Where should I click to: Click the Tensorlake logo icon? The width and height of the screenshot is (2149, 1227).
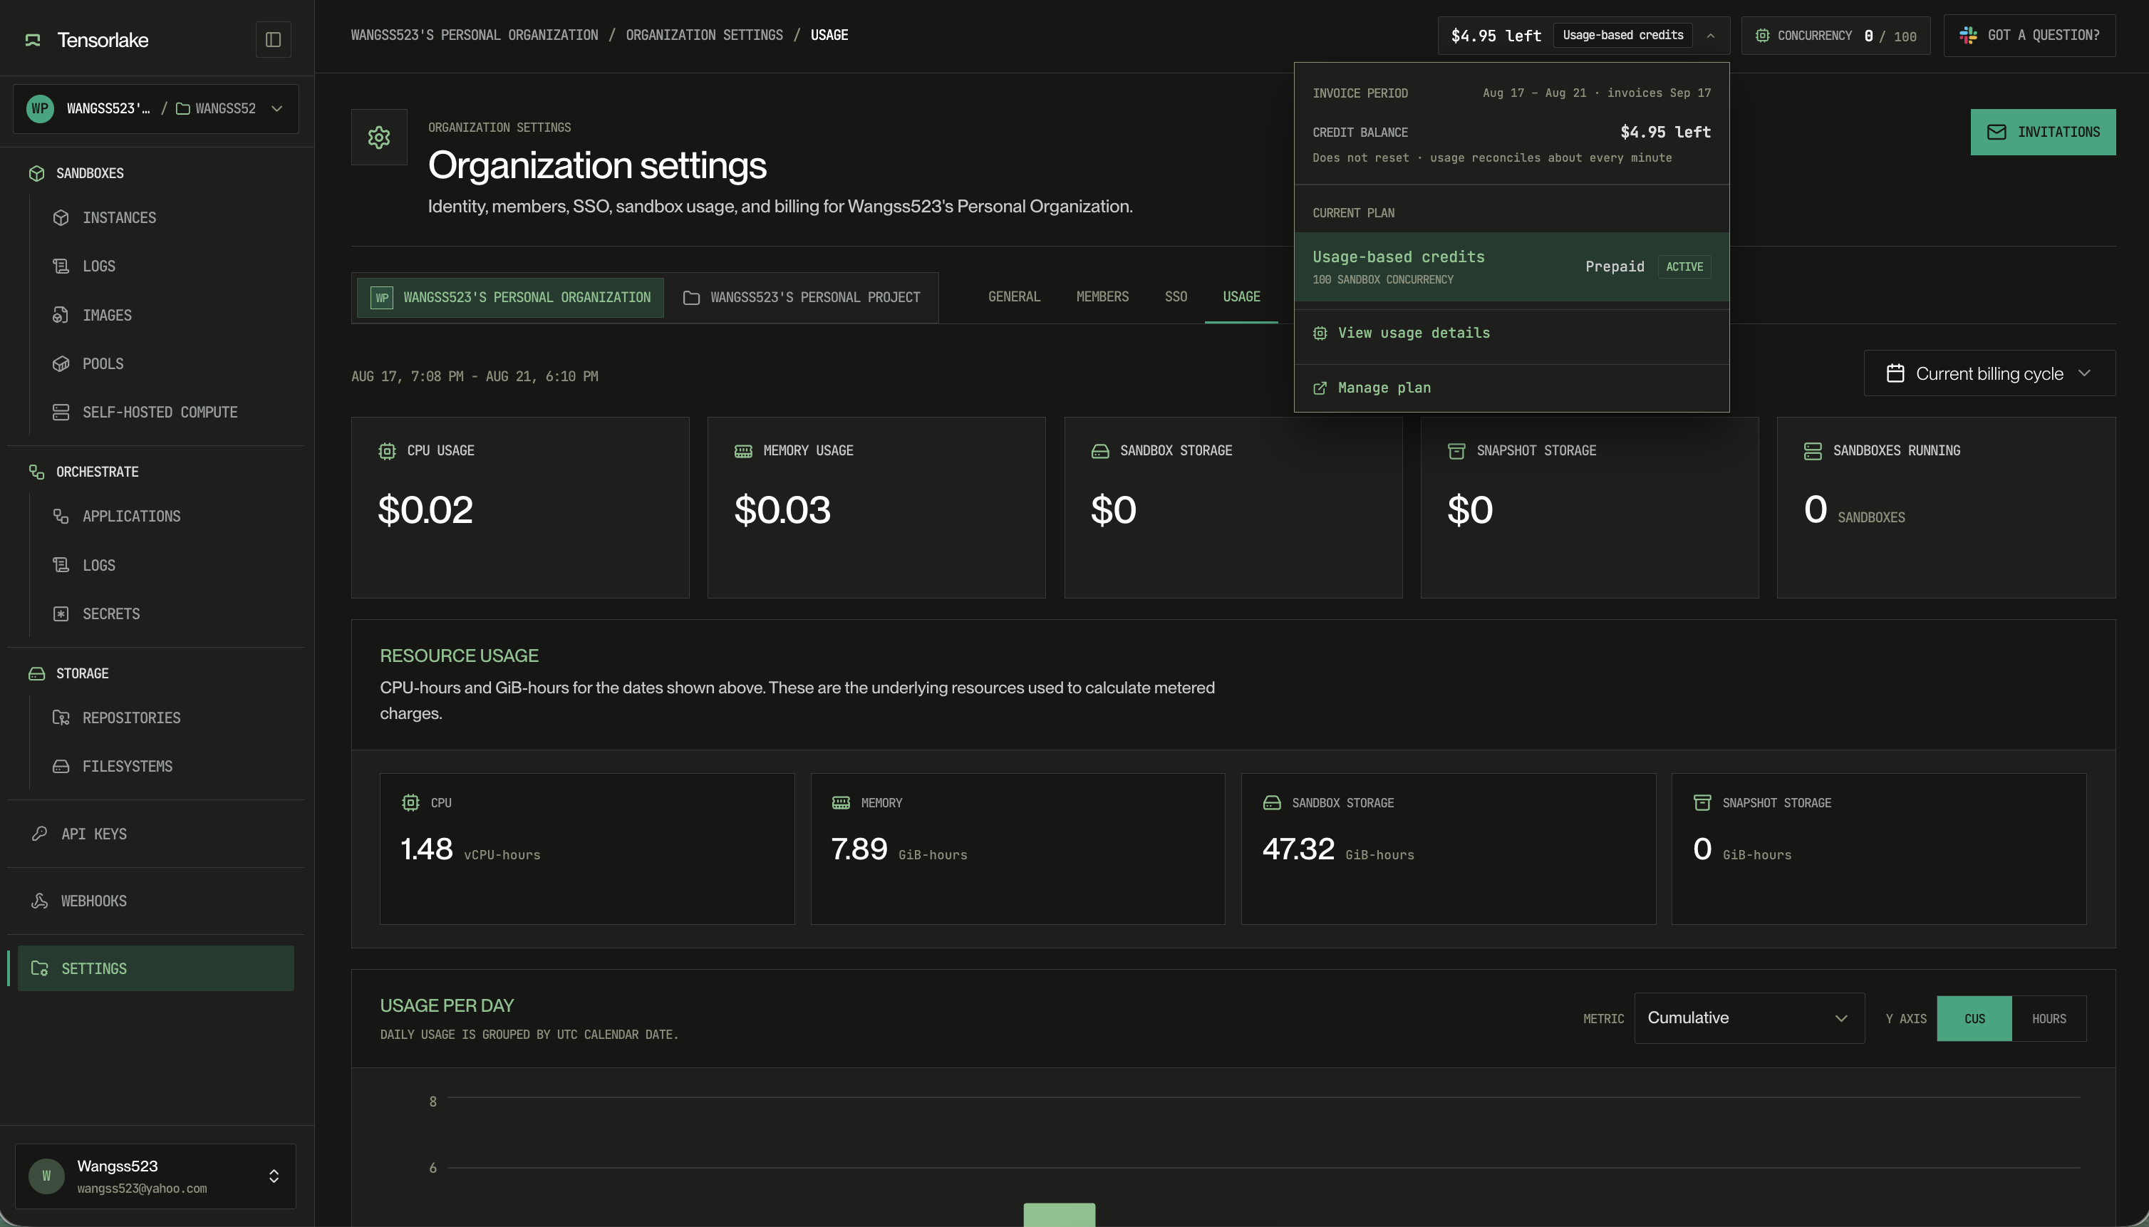point(33,40)
